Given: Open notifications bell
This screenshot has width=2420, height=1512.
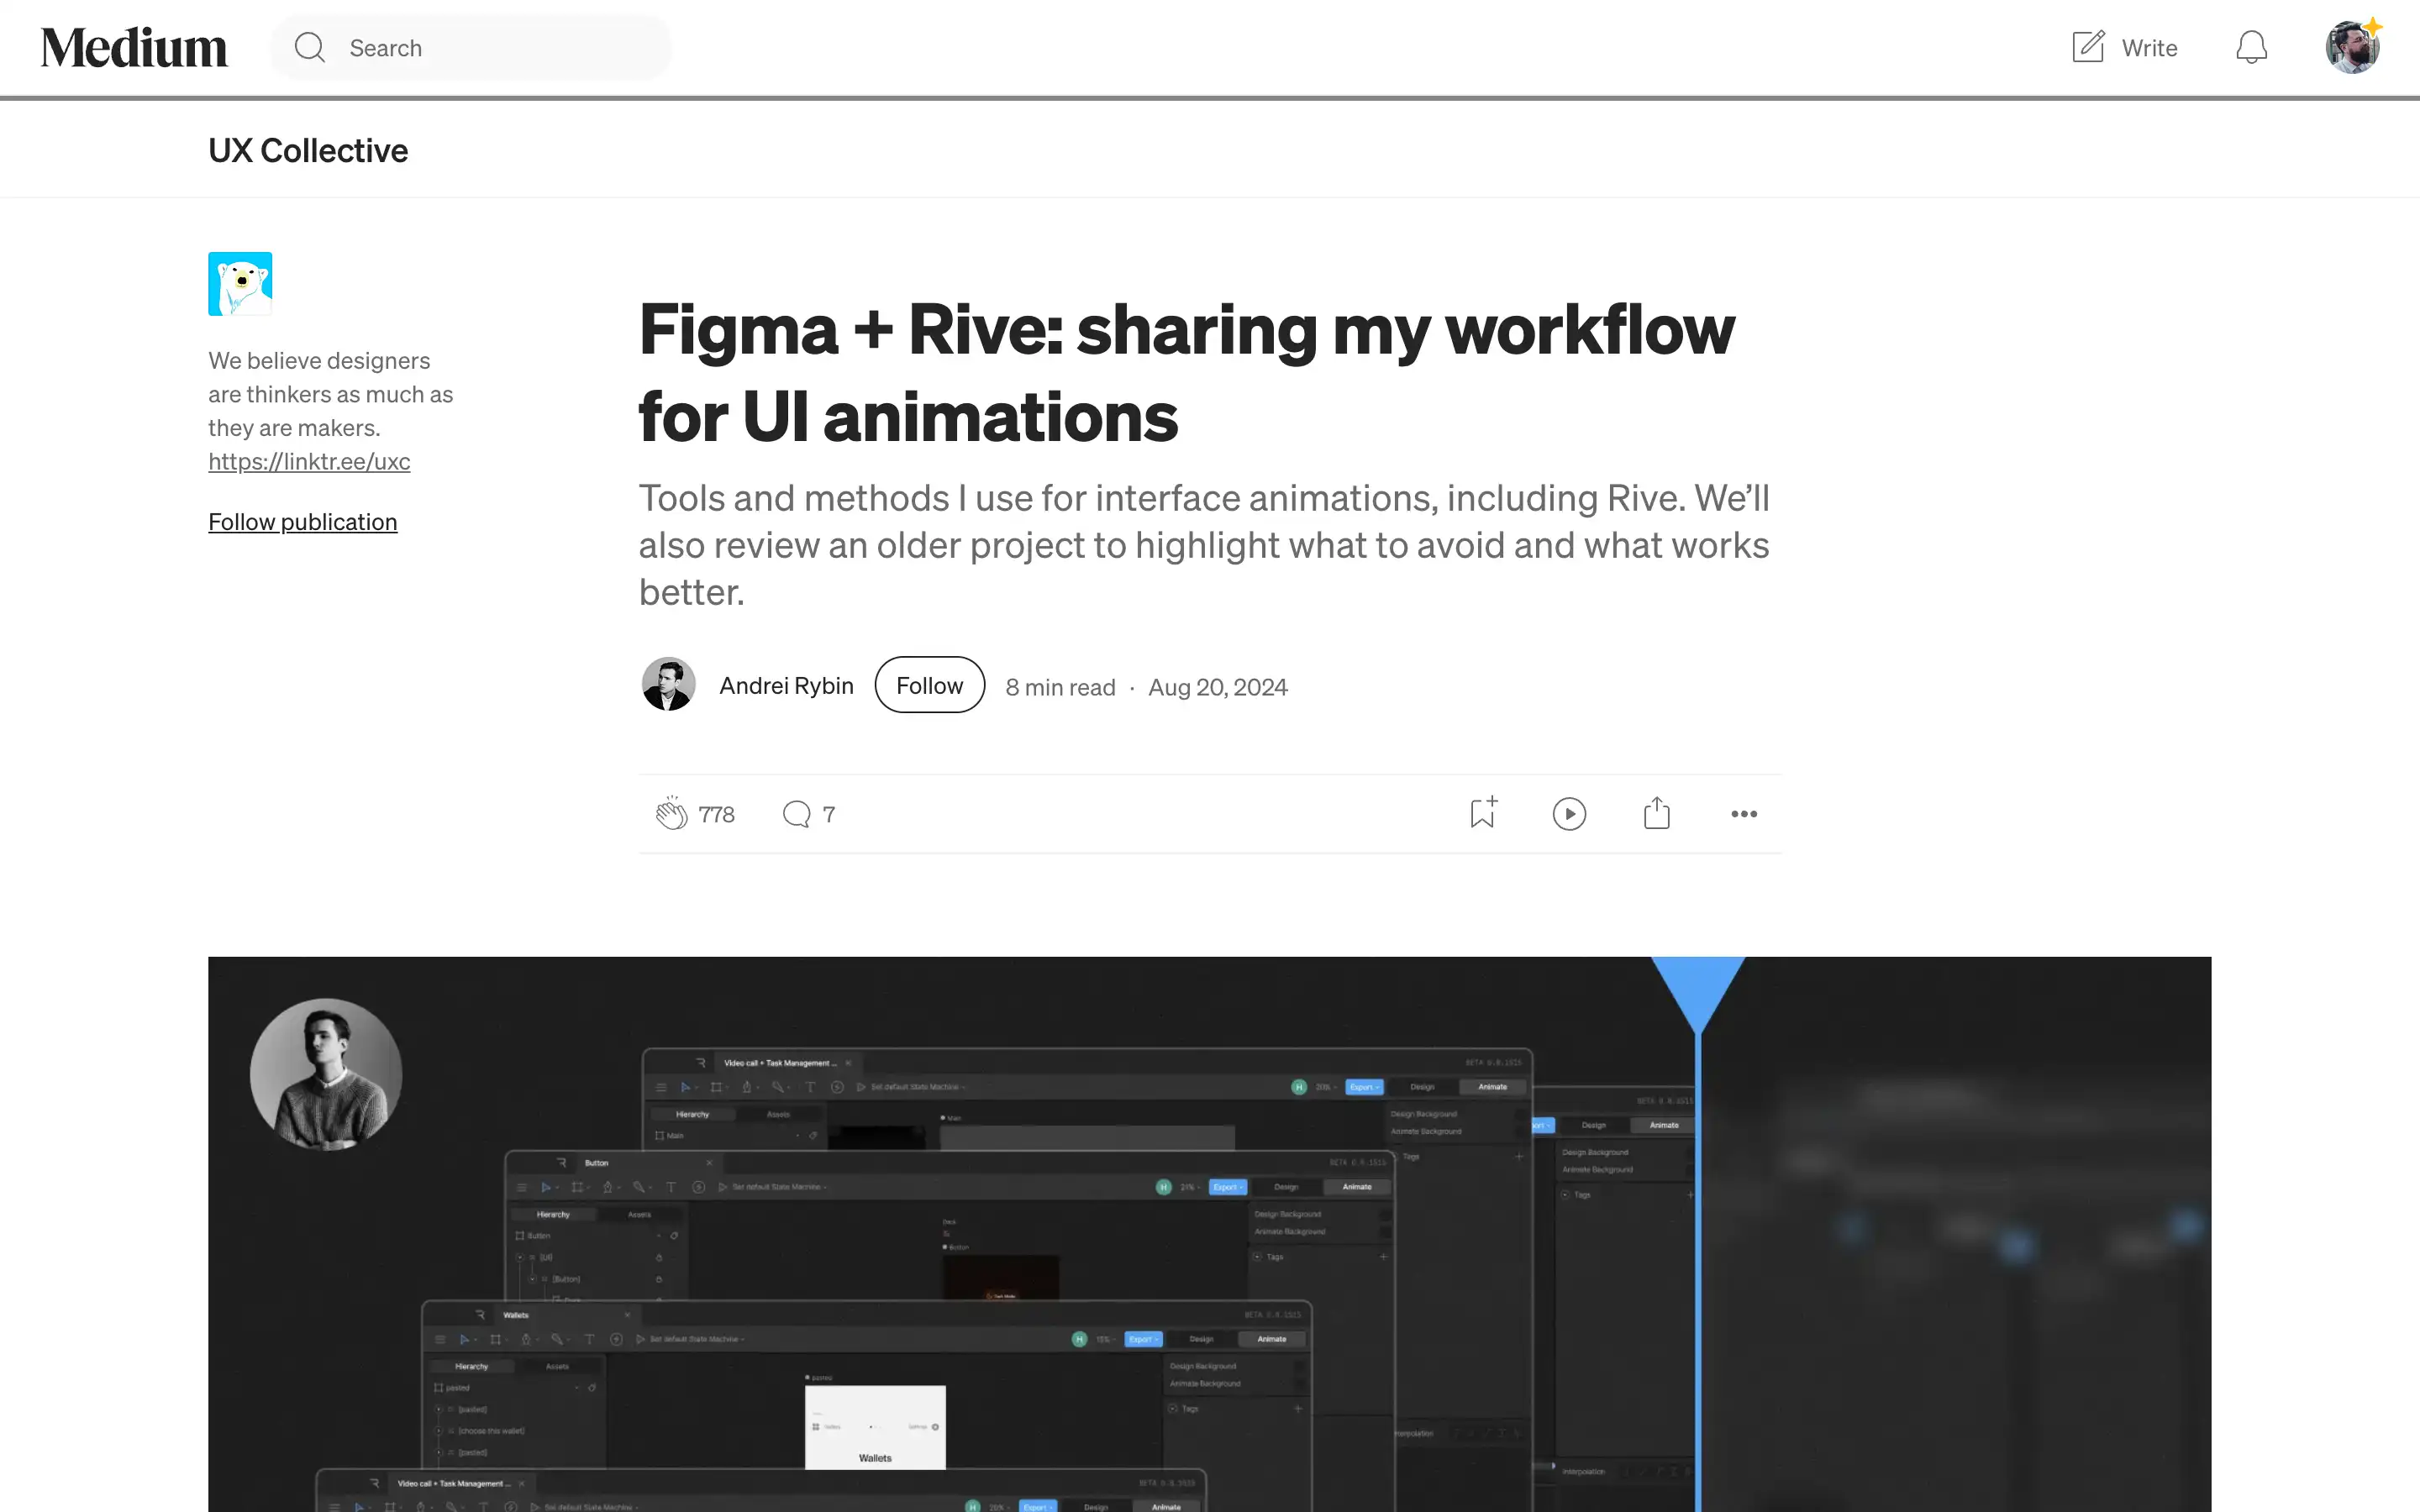Looking at the screenshot, I should pos(2251,47).
